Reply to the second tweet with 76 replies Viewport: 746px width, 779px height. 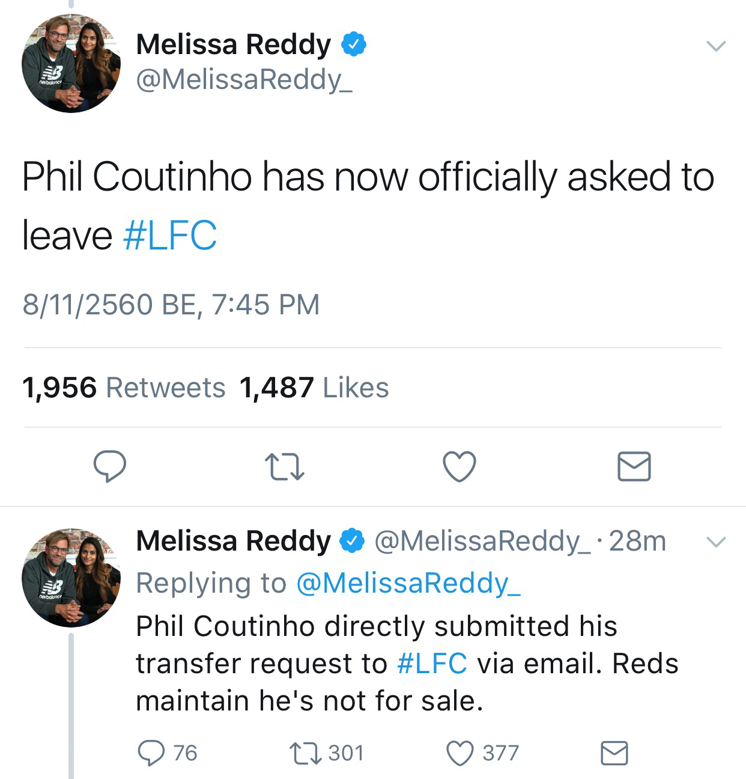(168, 753)
